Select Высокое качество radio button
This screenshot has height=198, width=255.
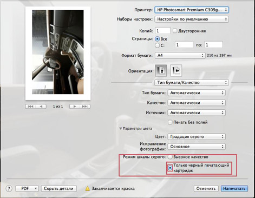pyautogui.click(x=170, y=157)
